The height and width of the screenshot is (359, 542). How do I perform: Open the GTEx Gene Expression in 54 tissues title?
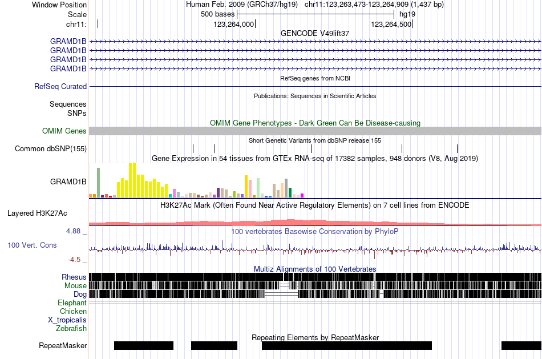tap(315, 159)
